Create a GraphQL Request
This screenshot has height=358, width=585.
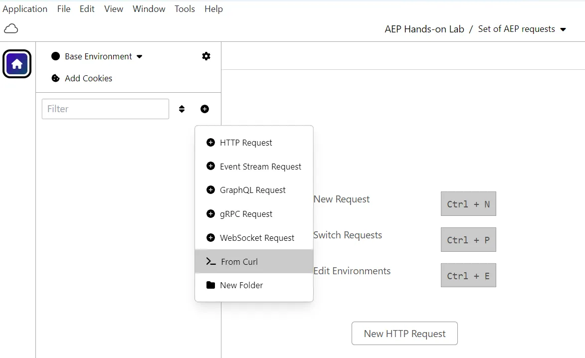[x=254, y=190]
